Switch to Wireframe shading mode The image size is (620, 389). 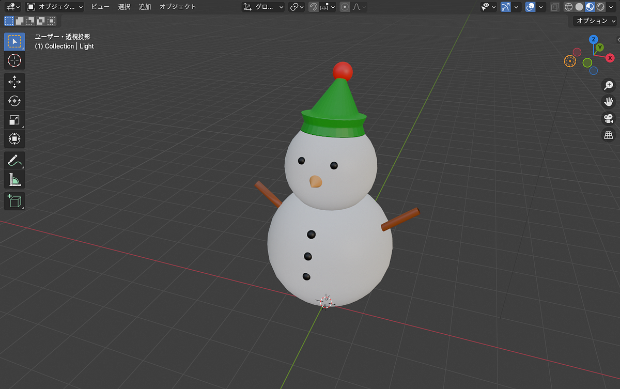[569, 7]
